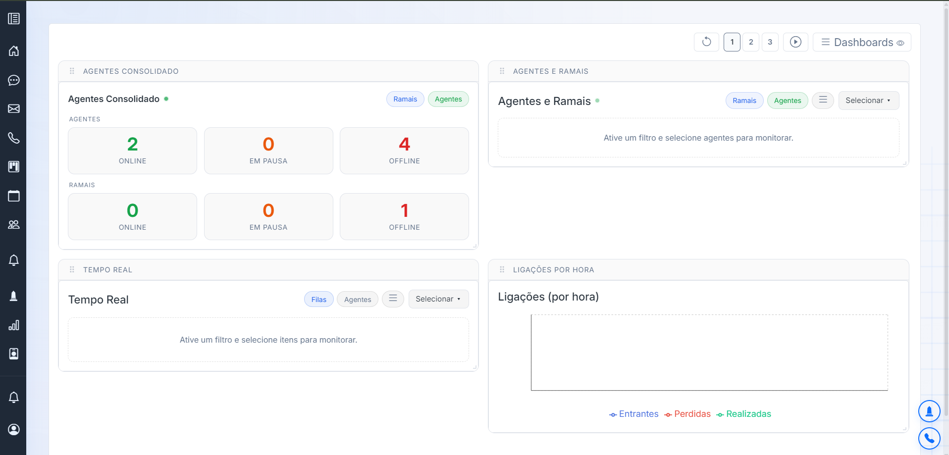The image size is (949, 455).
Task: Open reports bar chart icon in sidebar
Action: tap(14, 325)
